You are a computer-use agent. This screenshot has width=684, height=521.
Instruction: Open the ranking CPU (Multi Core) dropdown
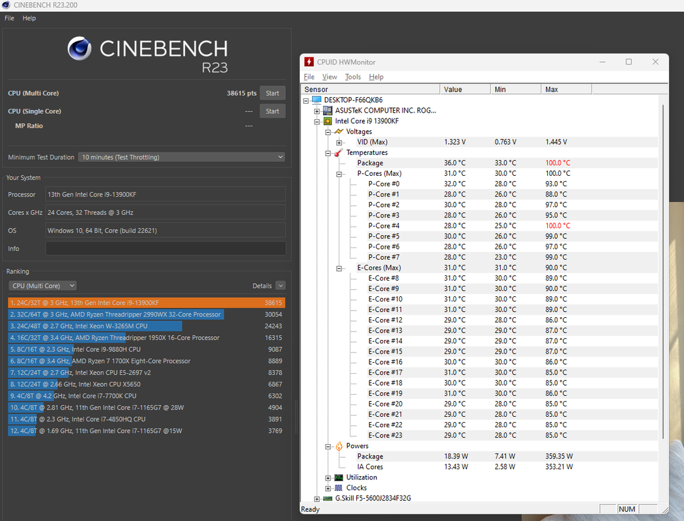(42, 285)
